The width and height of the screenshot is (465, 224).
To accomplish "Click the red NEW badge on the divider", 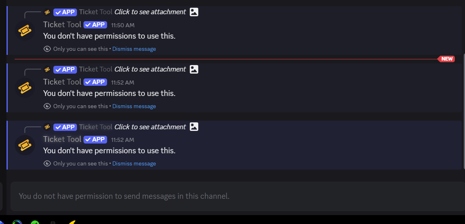I will click(x=447, y=59).
